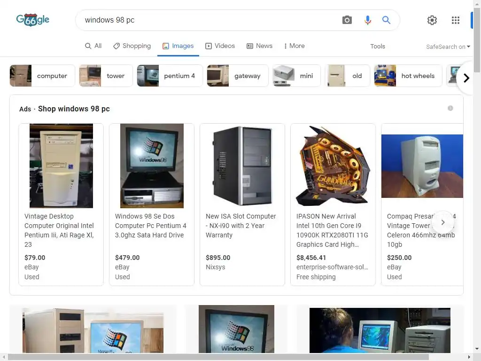
Task: Select the hot wheels filter chip
Action: (x=408, y=76)
